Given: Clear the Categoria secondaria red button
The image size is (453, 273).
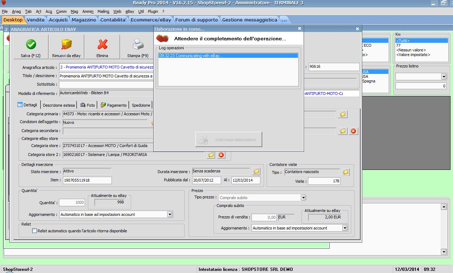Looking at the screenshot, I should 353,131.
